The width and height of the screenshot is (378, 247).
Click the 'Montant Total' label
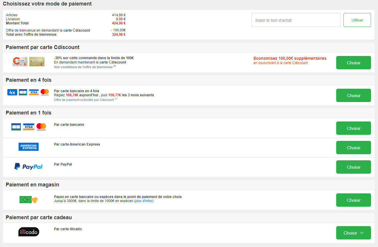pyautogui.click(x=17, y=23)
